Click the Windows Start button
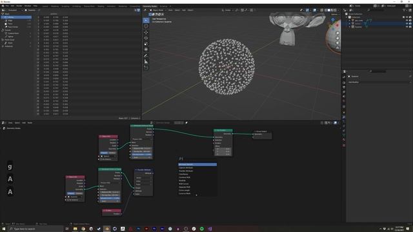The width and height of the screenshot is (413, 232). 4,229
